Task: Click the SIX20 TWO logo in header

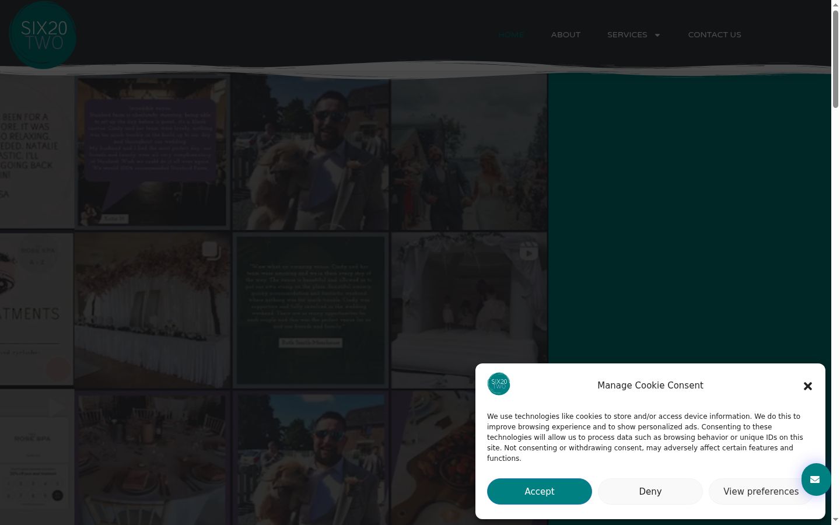Action: pyautogui.click(x=43, y=35)
